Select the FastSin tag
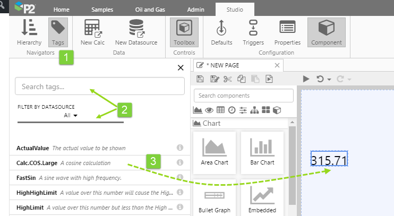Viewport: 394px width, 216px height. coord(99,178)
